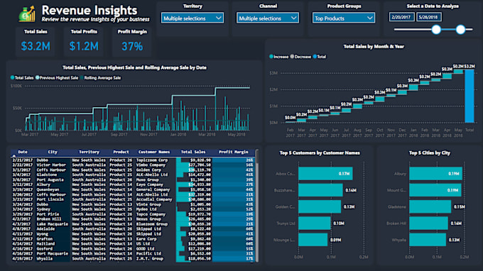Click table cell 'Maitland'
Screen dimensions: 483x271
pyautogui.click(x=45, y=243)
